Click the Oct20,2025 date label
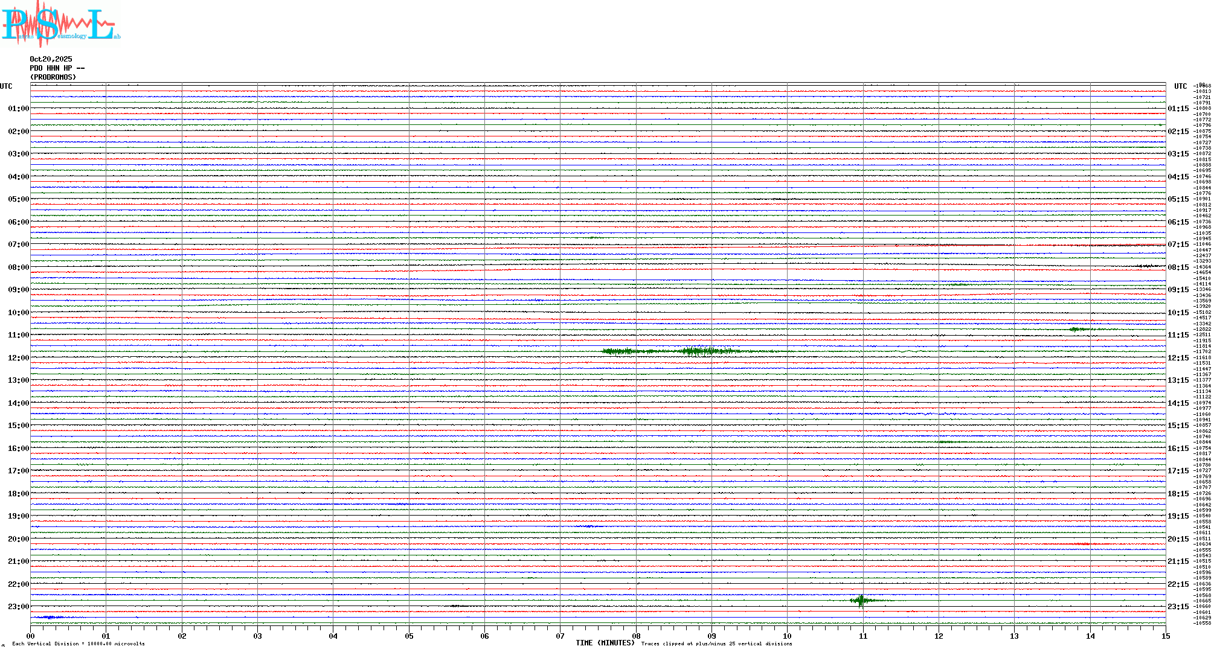 51,59
